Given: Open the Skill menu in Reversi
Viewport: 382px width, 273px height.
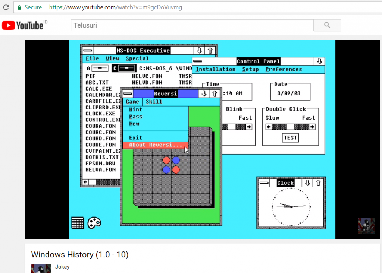Looking at the screenshot, I should (x=154, y=102).
